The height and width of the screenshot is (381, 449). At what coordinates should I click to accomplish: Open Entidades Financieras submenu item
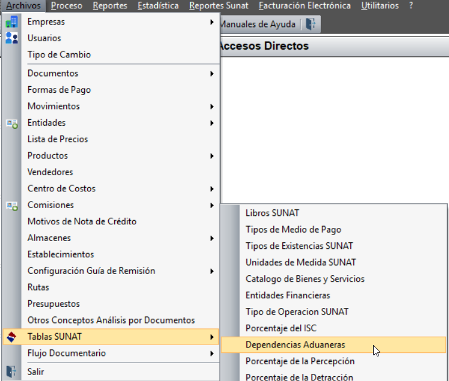pos(334,295)
